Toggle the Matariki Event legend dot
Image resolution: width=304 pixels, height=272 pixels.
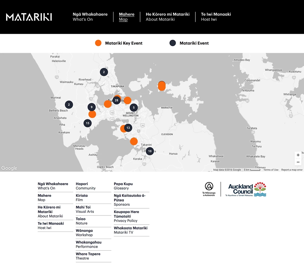(x=172, y=43)
